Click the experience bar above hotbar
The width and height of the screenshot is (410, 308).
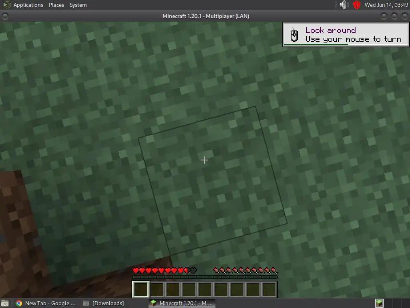pyautogui.click(x=205, y=277)
